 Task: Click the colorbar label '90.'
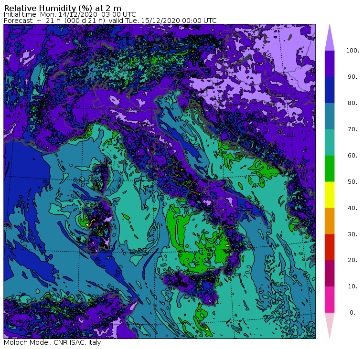[x=352, y=77]
